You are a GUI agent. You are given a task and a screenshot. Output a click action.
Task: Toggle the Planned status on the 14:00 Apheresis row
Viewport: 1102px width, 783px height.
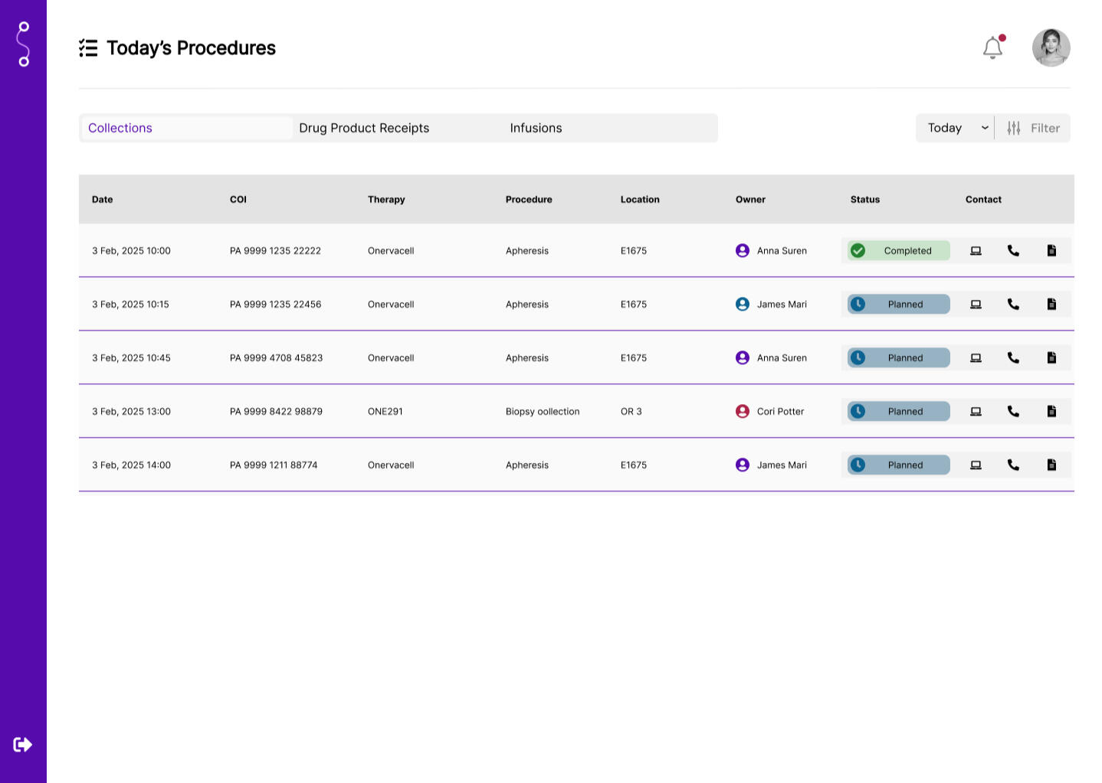click(x=897, y=465)
